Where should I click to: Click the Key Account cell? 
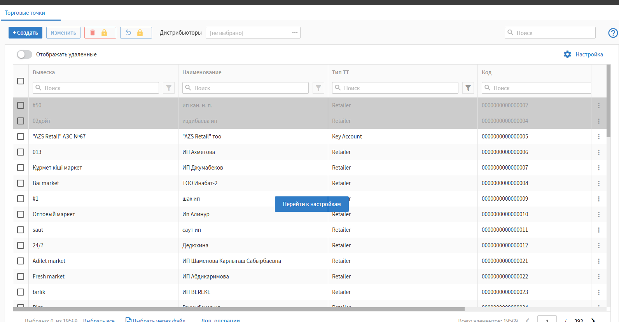point(347,136)
